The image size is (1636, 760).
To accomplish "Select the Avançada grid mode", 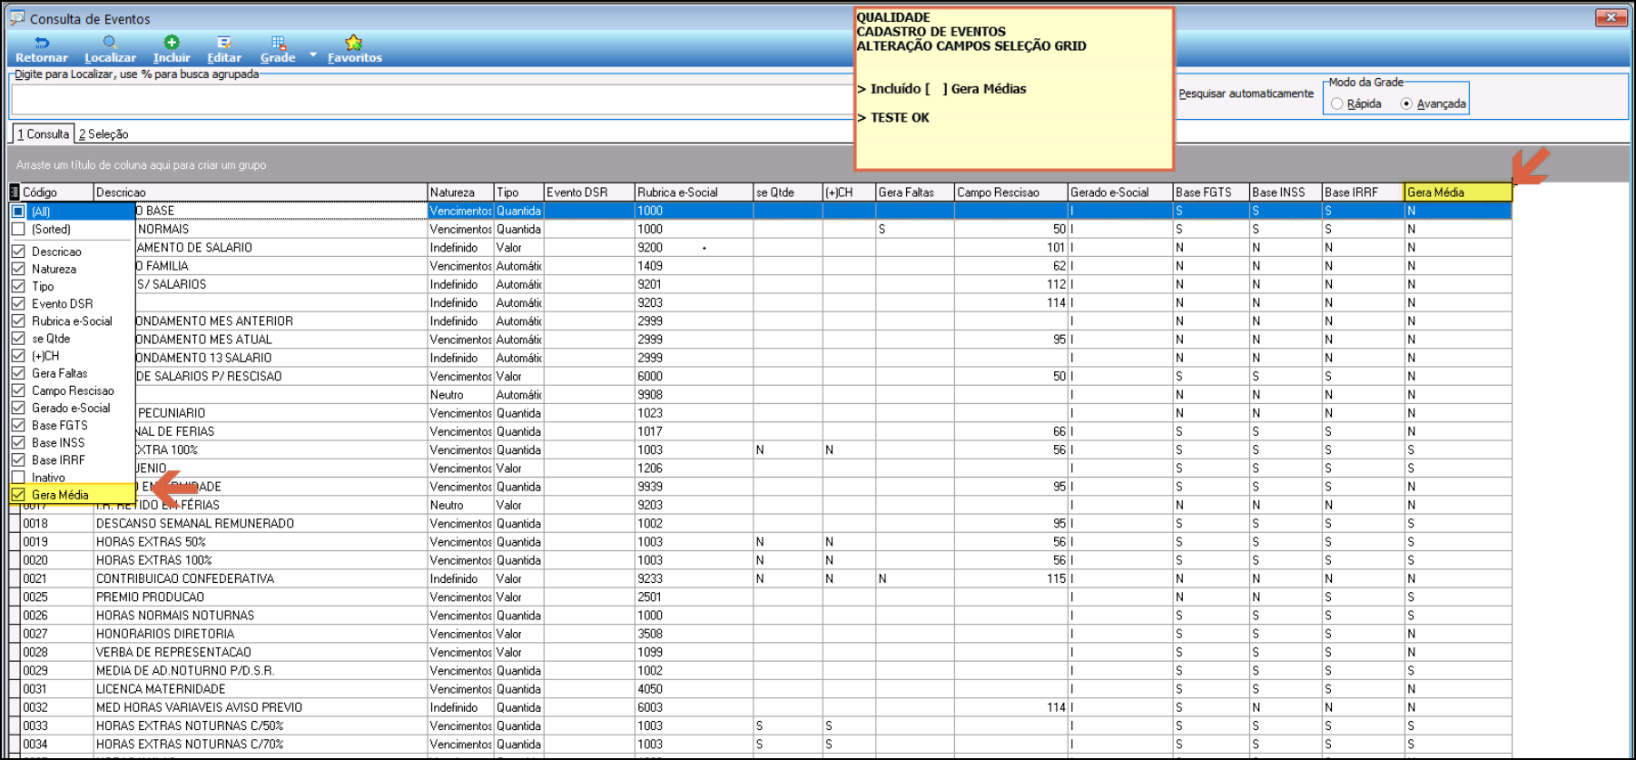I will (x=1407, y=104).
